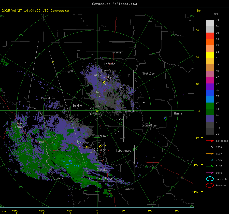Viewport: 229px width, 214px height.
Task: Click the yellow radar center marker at Didsbury
Action: coord(97,111)
